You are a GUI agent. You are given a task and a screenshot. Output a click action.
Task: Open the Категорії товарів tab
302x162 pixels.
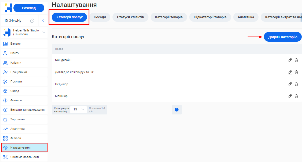click(x=169, y=17)
